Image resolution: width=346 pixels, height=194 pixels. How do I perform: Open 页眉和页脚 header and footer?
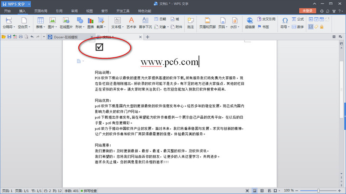208,22
